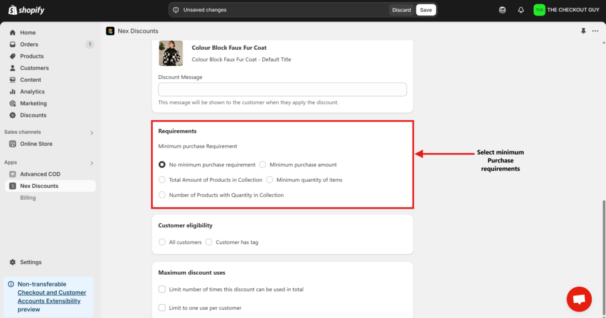Click the Orders count badge 1
Viewport: 606px width, 318px height.
(90, 44)
